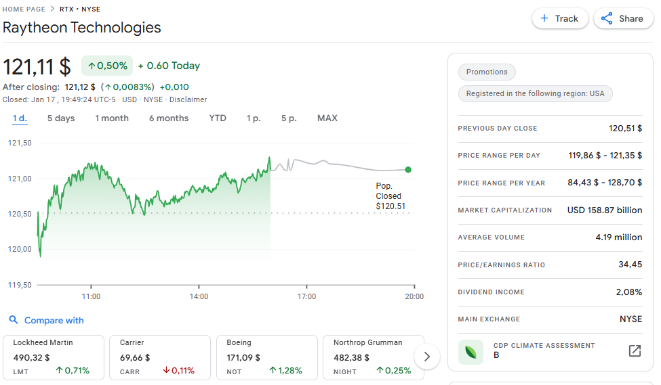Open the Boeing comparison card
661x385 pixels.
click(267, 357)
